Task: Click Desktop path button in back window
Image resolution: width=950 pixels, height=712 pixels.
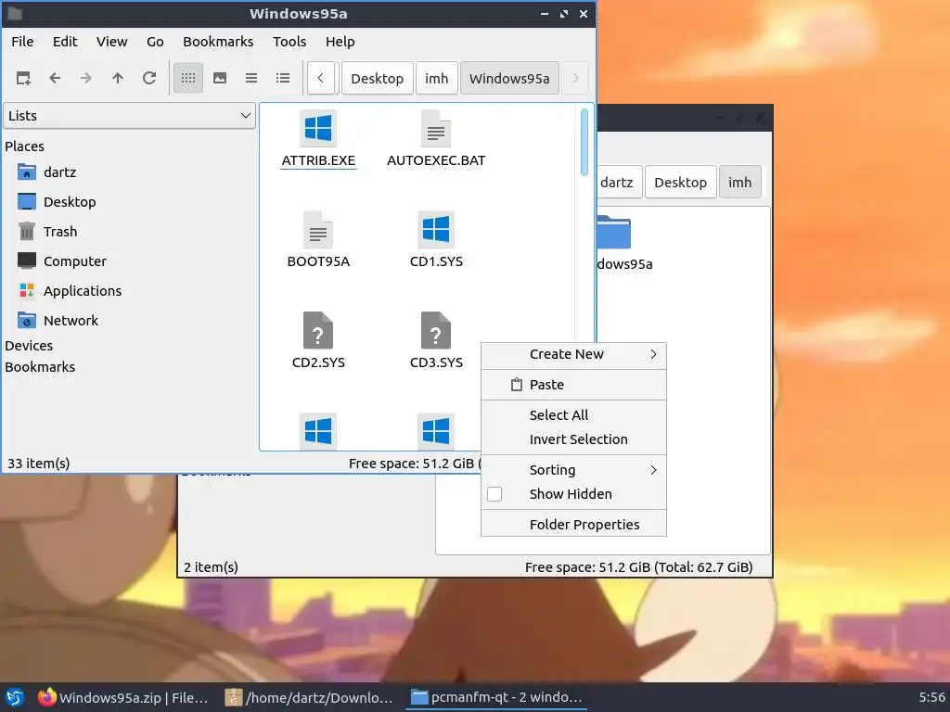Action: 680,183
